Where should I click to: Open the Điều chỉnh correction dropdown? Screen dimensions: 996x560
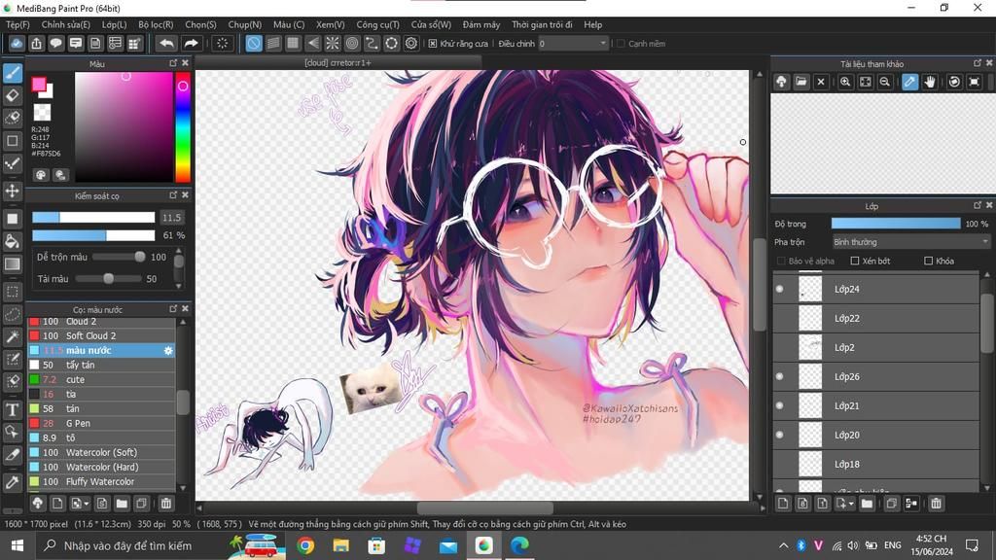(573, 43)
